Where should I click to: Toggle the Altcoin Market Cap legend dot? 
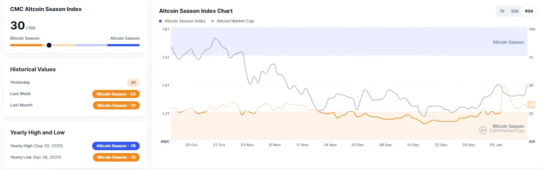tap(212, 21)
